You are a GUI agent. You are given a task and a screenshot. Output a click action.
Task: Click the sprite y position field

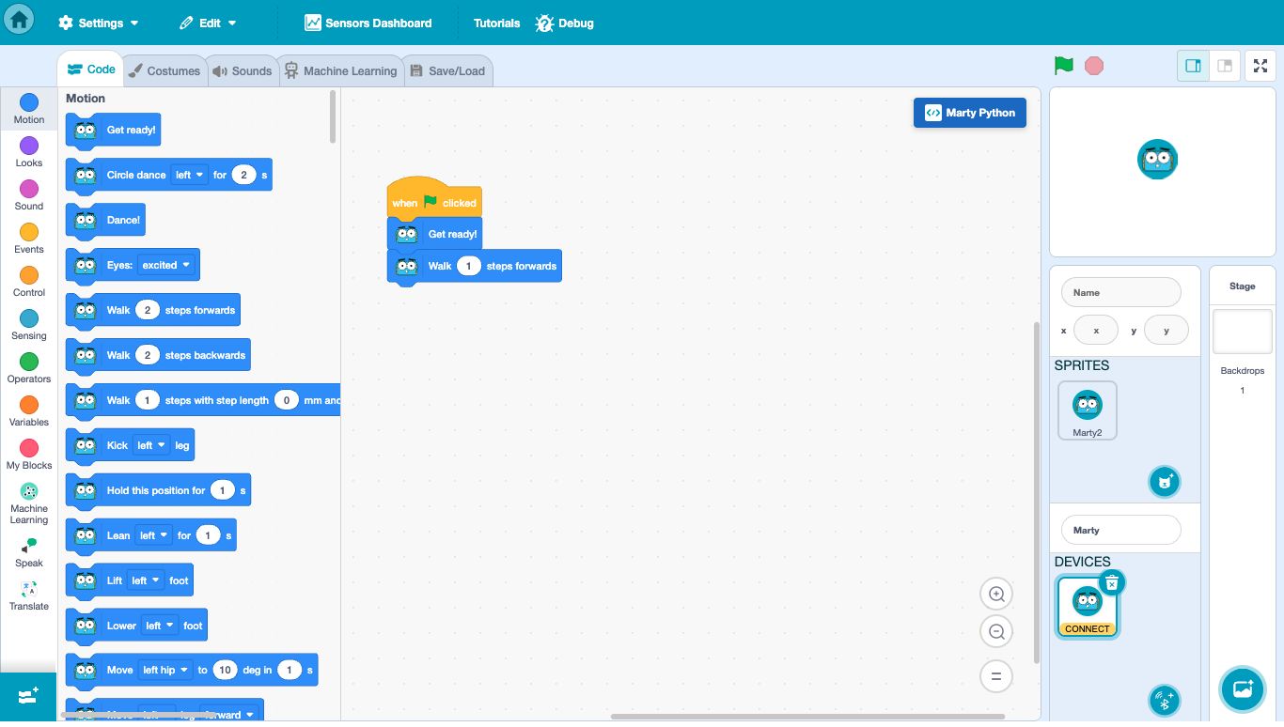pyautogui.click(x=1167, y=331)
